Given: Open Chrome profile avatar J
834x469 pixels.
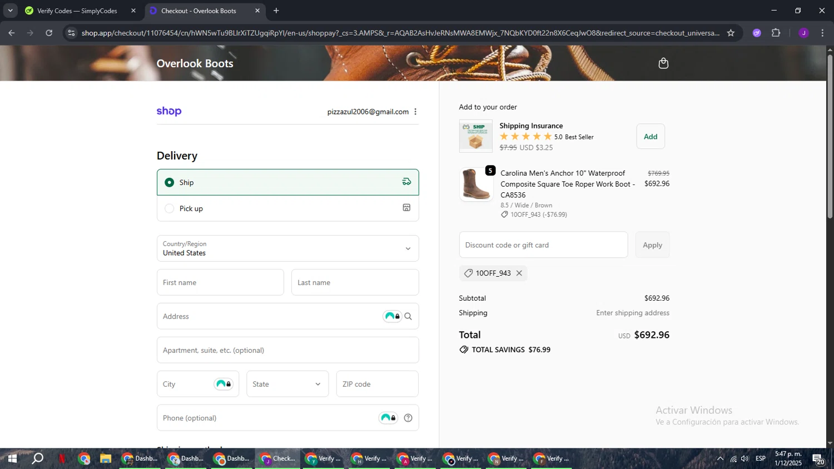Looking at the screenshot, I should pos(803,33).
